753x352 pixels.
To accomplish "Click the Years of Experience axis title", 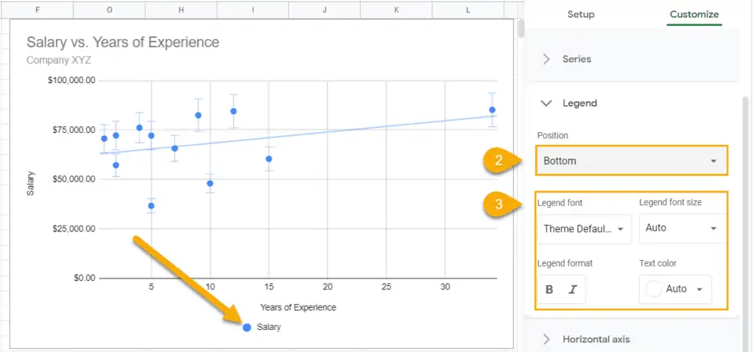I will (298, 307).
